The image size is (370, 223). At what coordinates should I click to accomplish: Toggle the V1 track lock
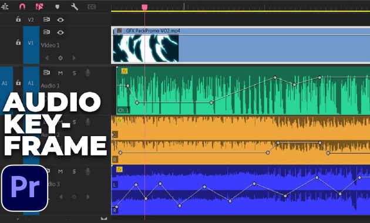(x=18, y=42)
